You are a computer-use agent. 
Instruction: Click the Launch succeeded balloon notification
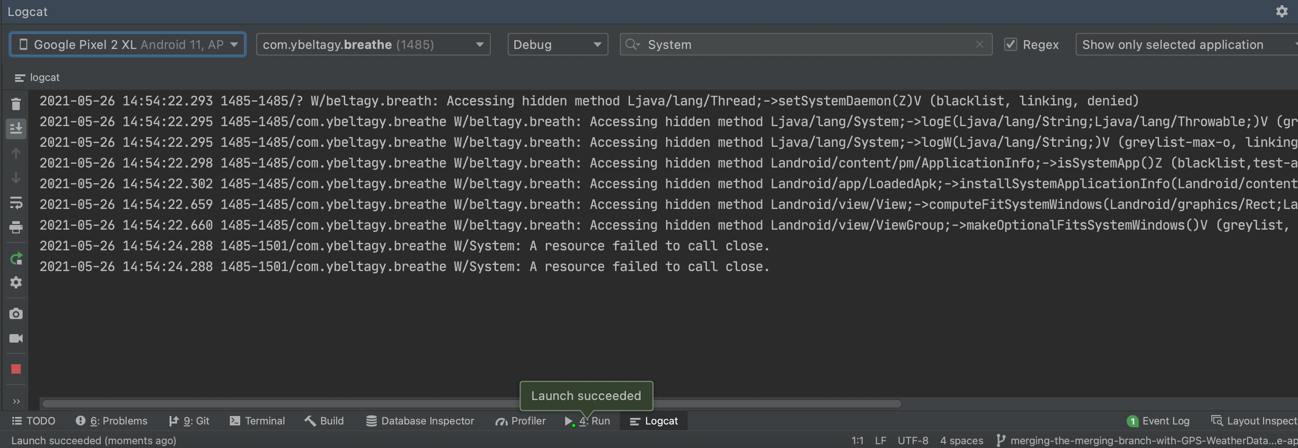coord(586,396)
